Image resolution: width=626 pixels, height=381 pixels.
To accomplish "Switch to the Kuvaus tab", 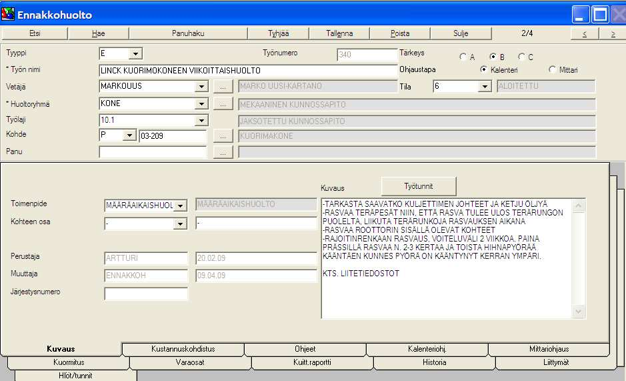I will click(x=61, y=349).
